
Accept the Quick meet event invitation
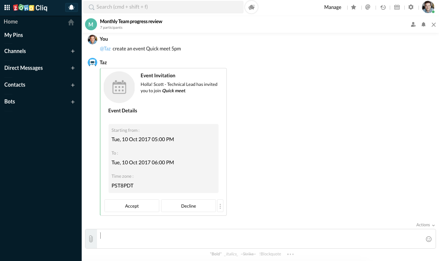click(x=132, y=206)
